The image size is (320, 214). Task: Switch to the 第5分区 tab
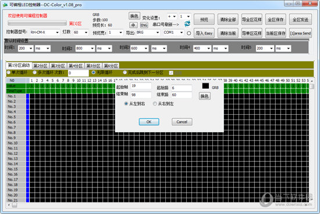point(93,66)
